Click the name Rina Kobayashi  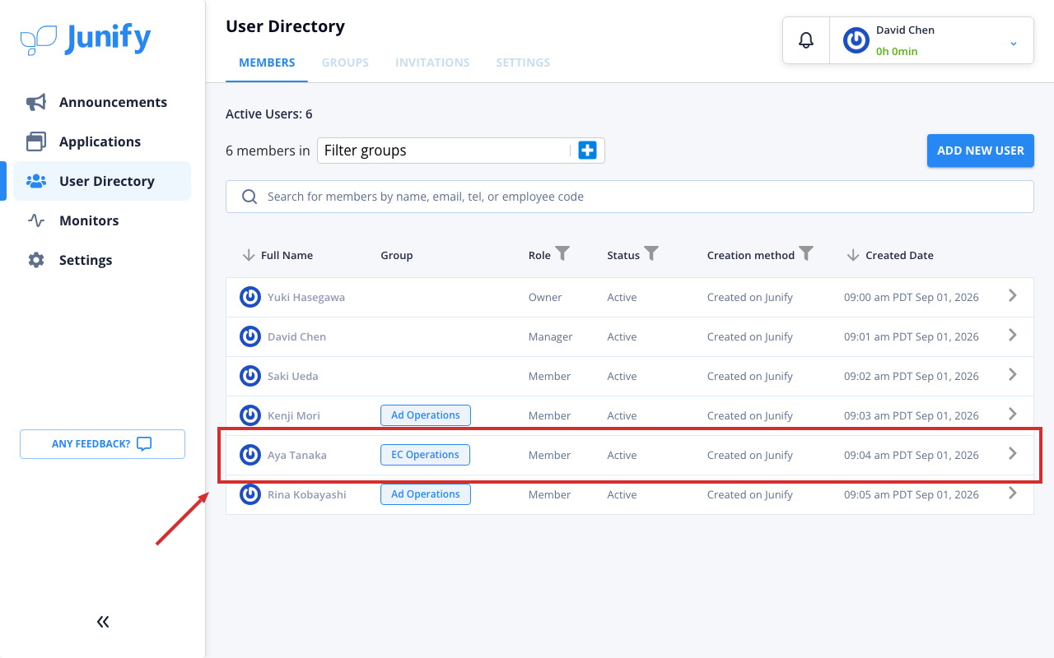tap(307, 494)
